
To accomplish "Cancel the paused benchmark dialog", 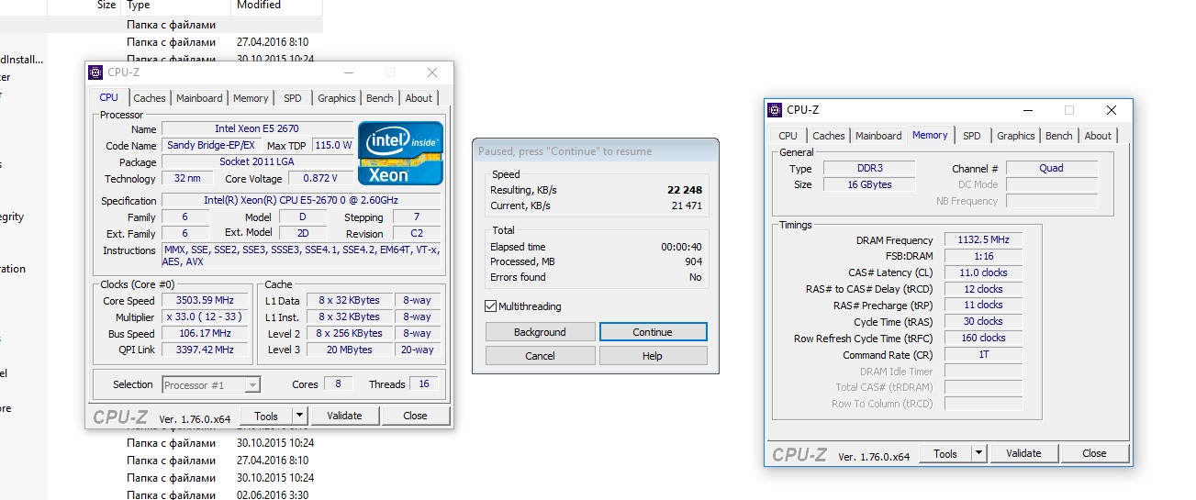I will pyautogui.click(x=540, y=356).
